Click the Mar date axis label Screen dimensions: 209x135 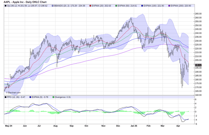pos(162,126)
